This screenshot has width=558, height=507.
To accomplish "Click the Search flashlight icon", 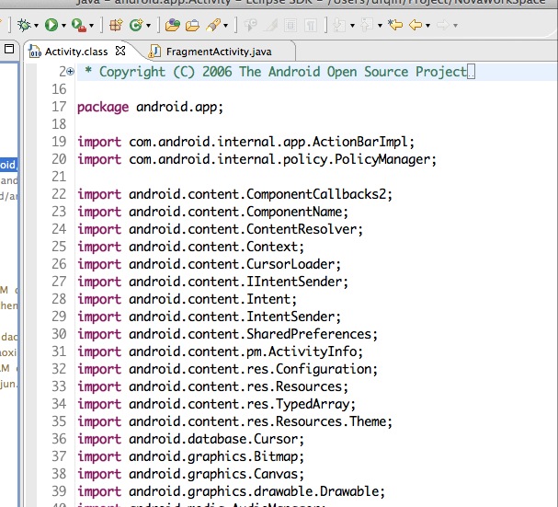I will [213, 25].
